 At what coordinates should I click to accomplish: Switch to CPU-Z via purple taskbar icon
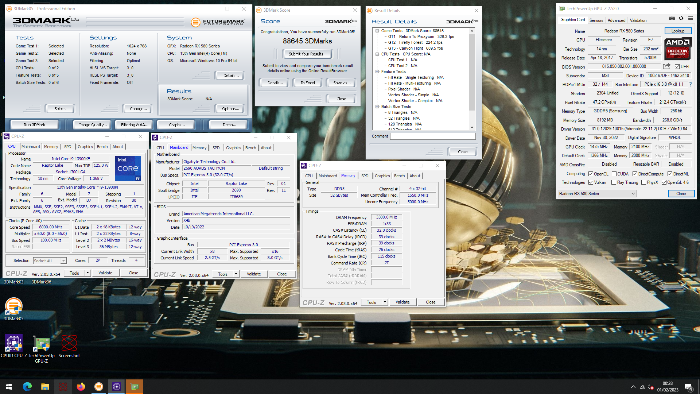pyautogui.click(x=116, y=387)
